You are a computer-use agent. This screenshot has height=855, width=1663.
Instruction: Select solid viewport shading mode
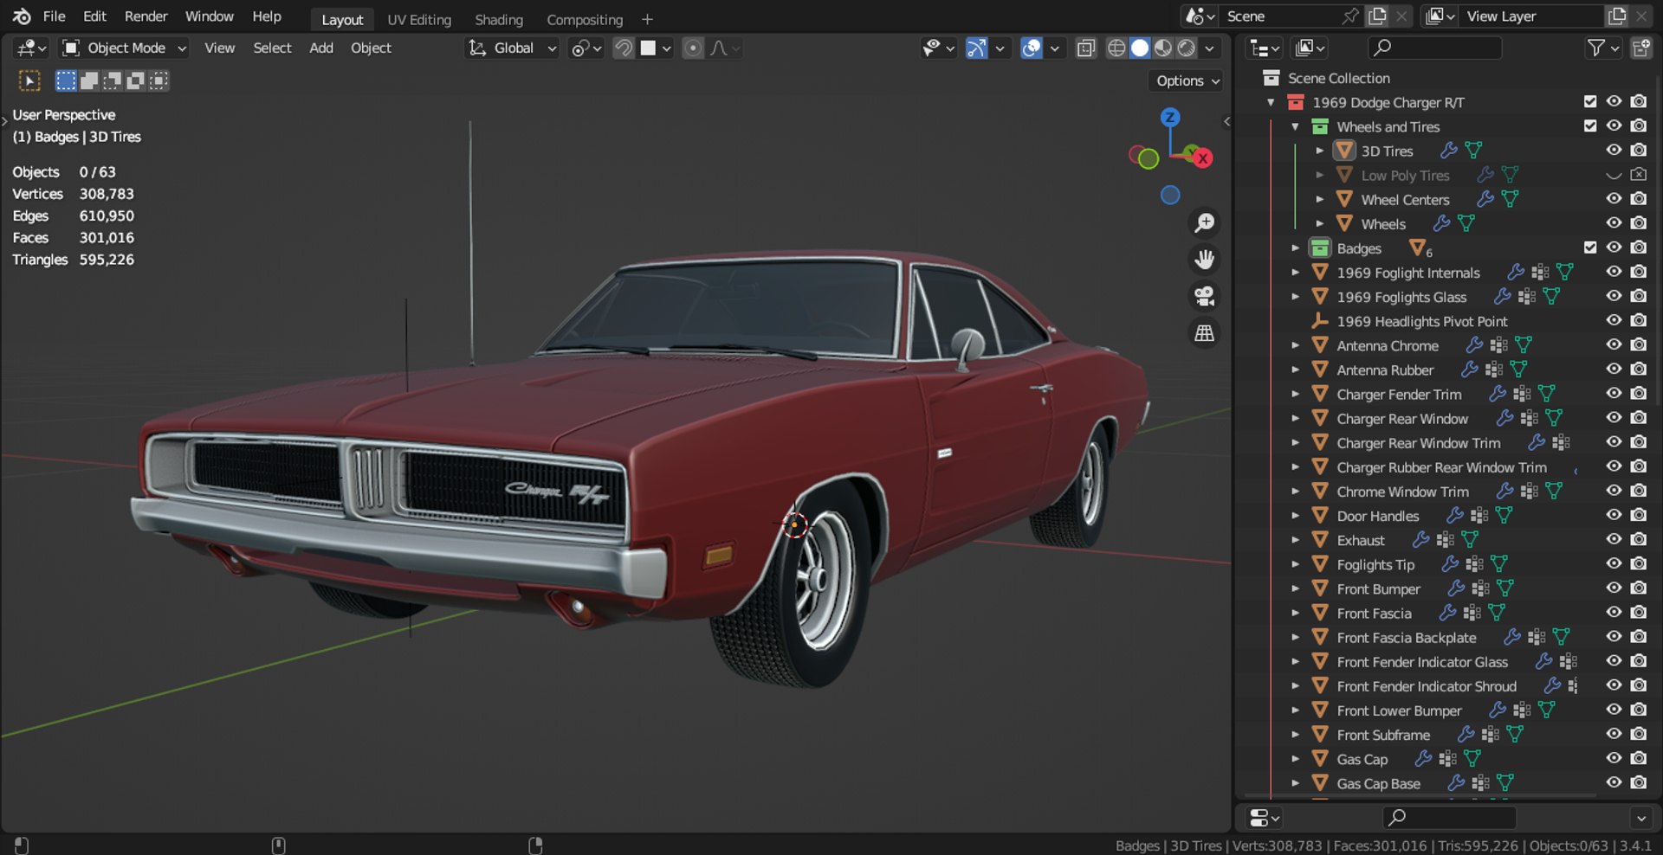[x=1140, y=48]
